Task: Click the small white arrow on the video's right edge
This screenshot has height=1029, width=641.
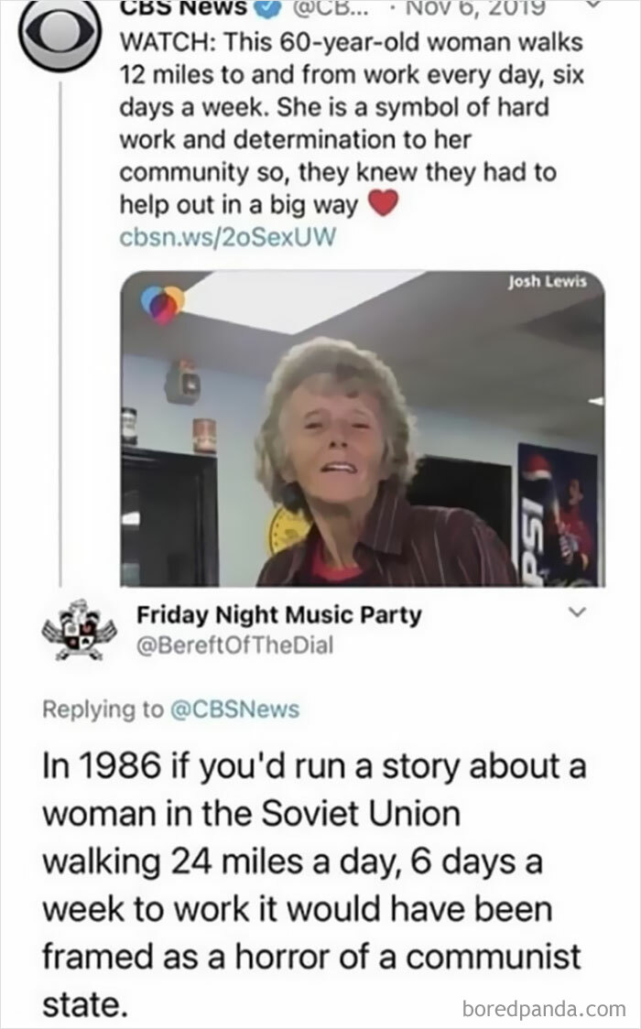Action: tap(596, 400)
